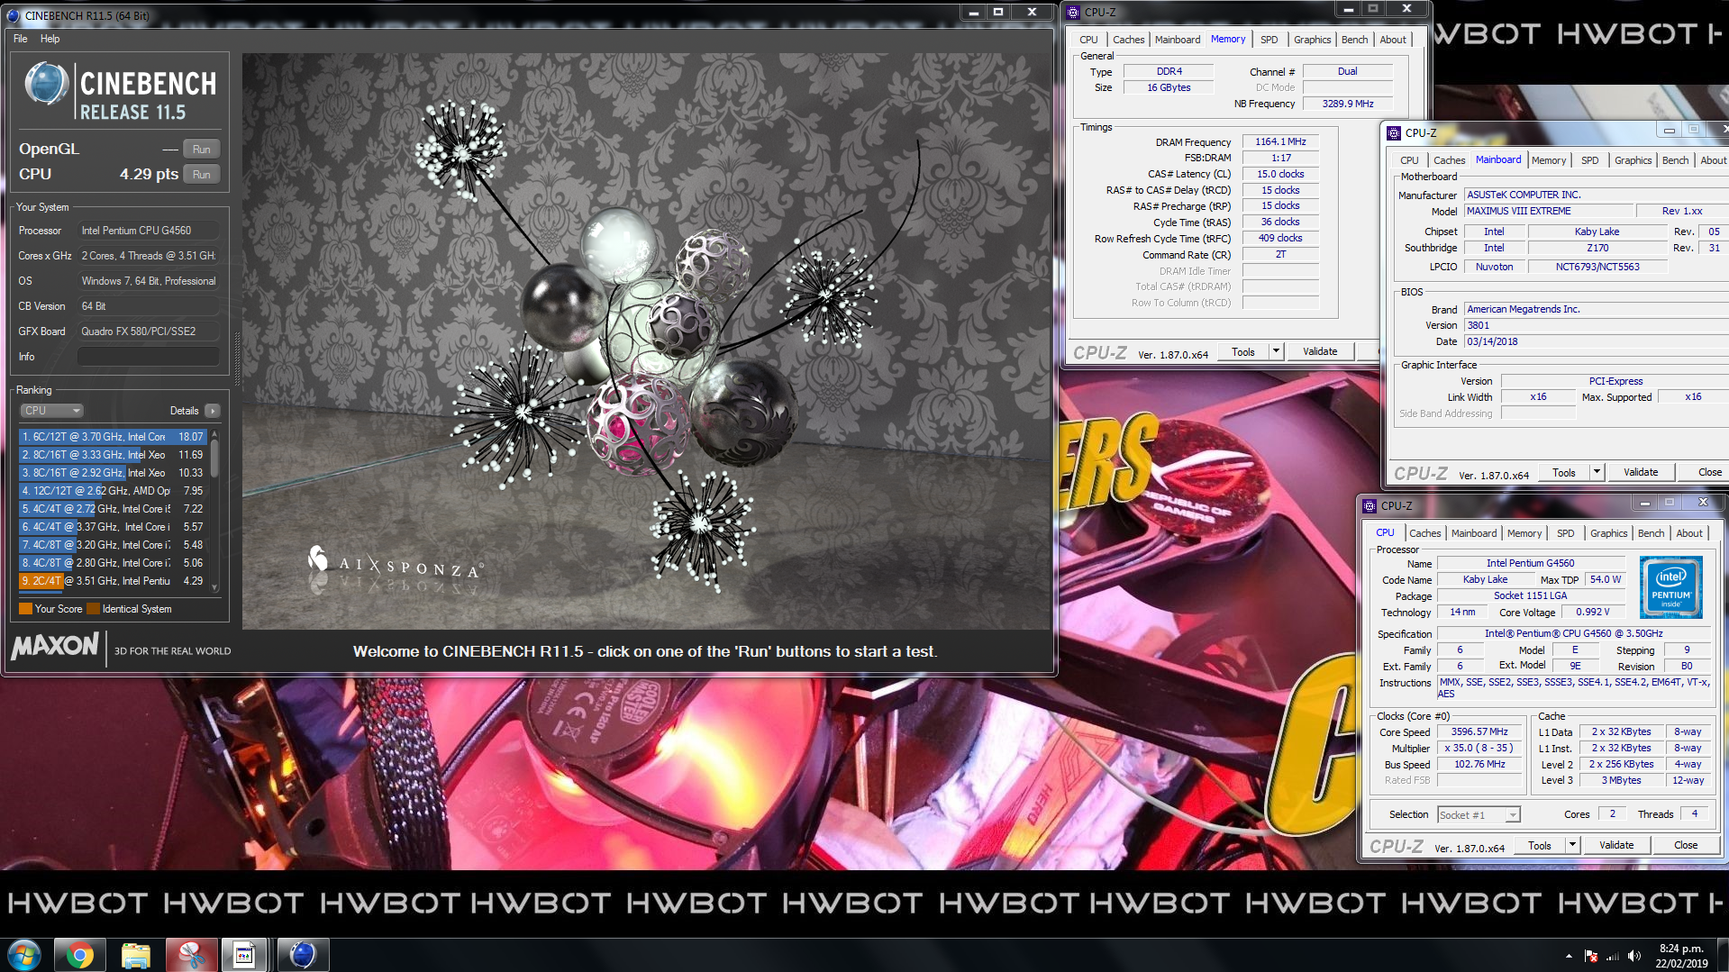Open Graphics tab in Mainboard CPU-Z window

click(x=1633, y=160)
